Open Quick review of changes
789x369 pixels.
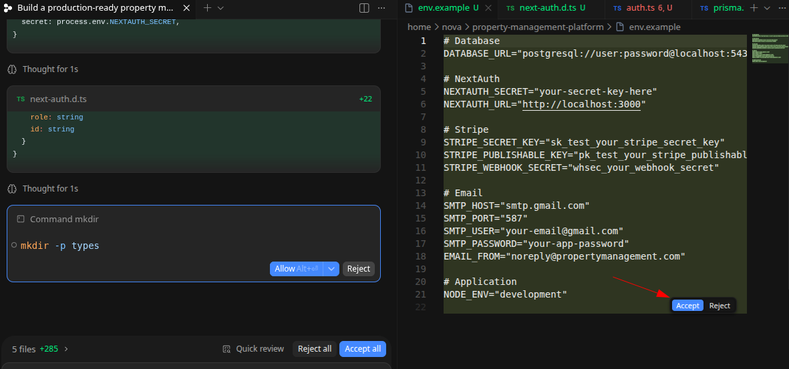(253, 349)
